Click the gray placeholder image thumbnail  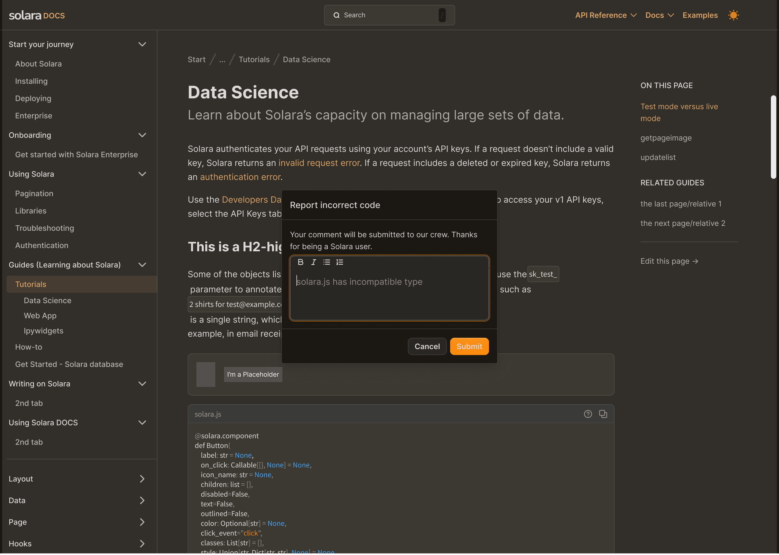coord(206,374)
